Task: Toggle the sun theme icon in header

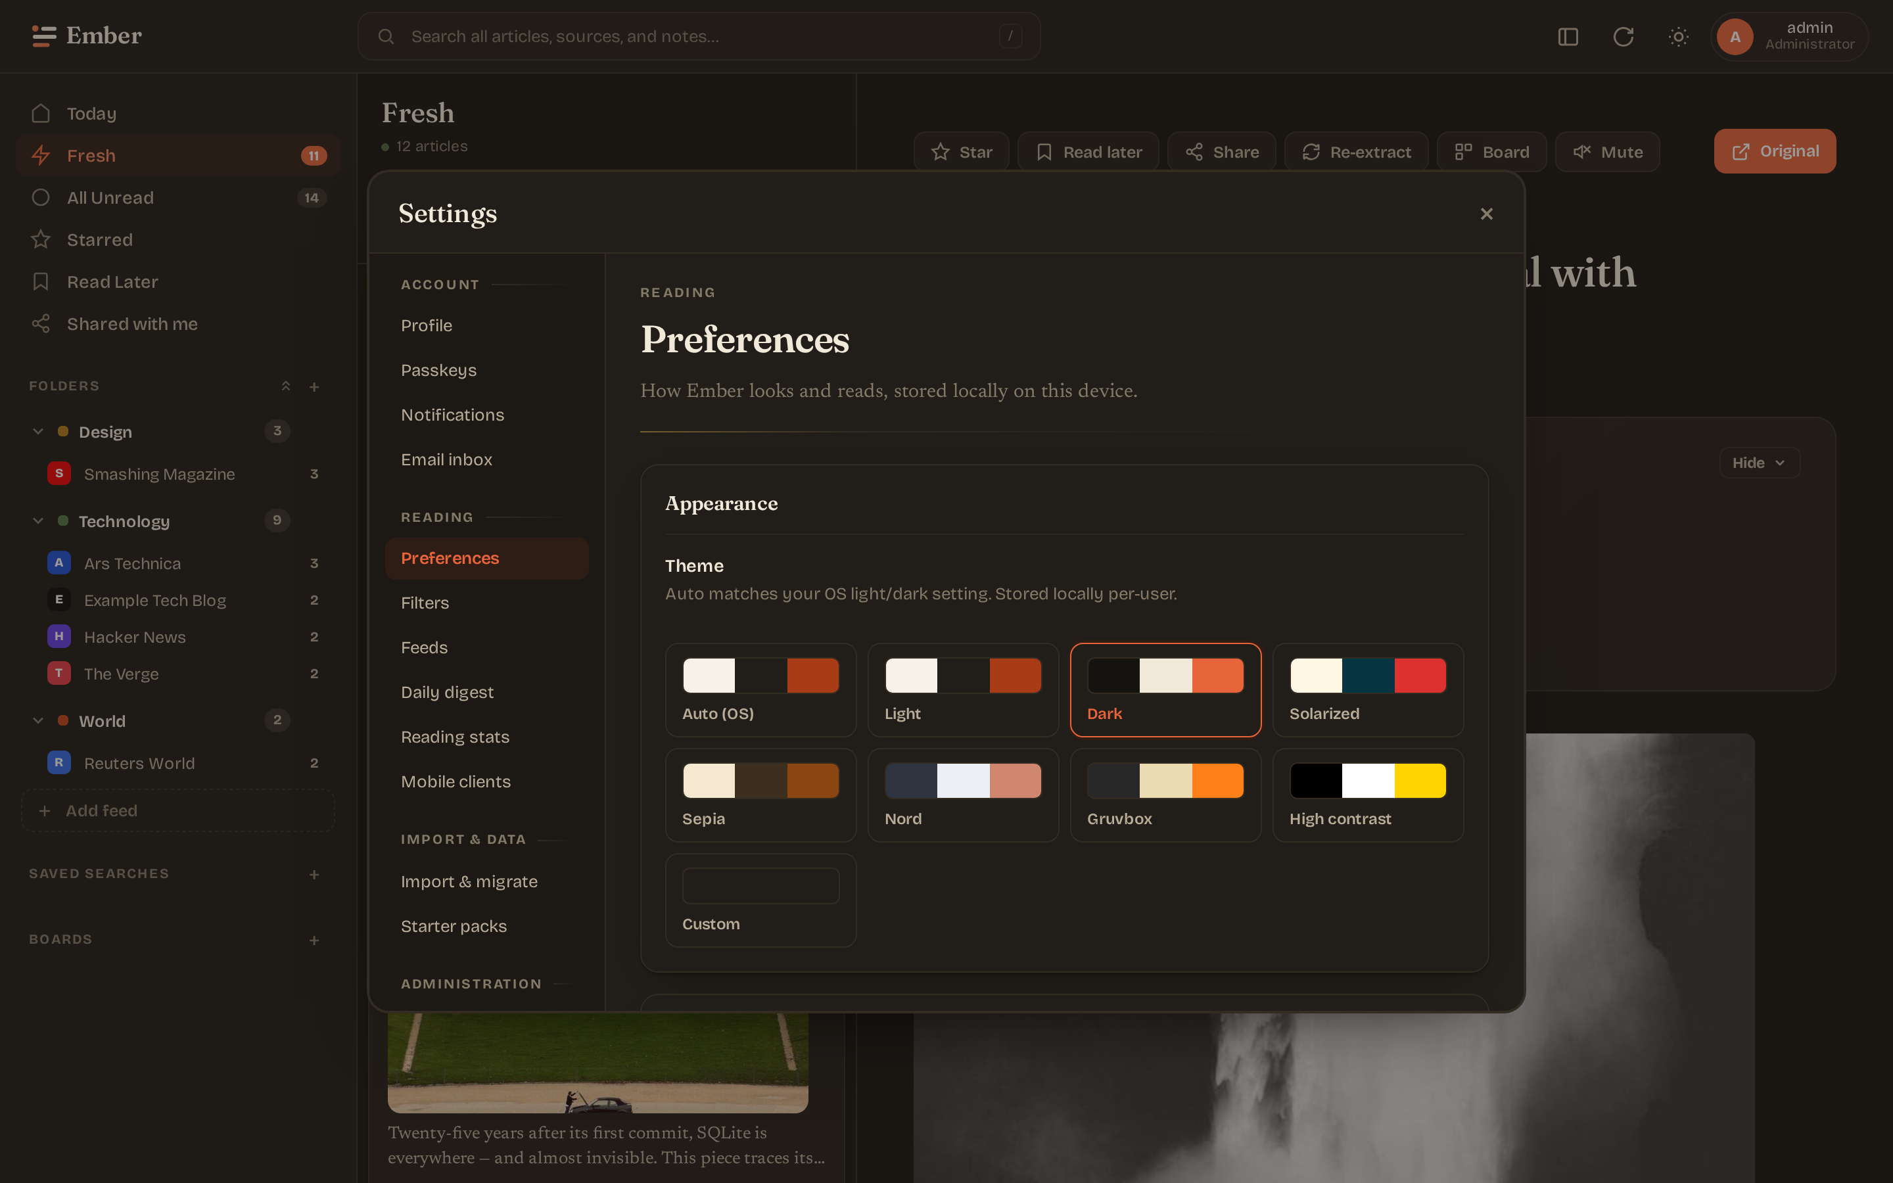Action: 1678,37
